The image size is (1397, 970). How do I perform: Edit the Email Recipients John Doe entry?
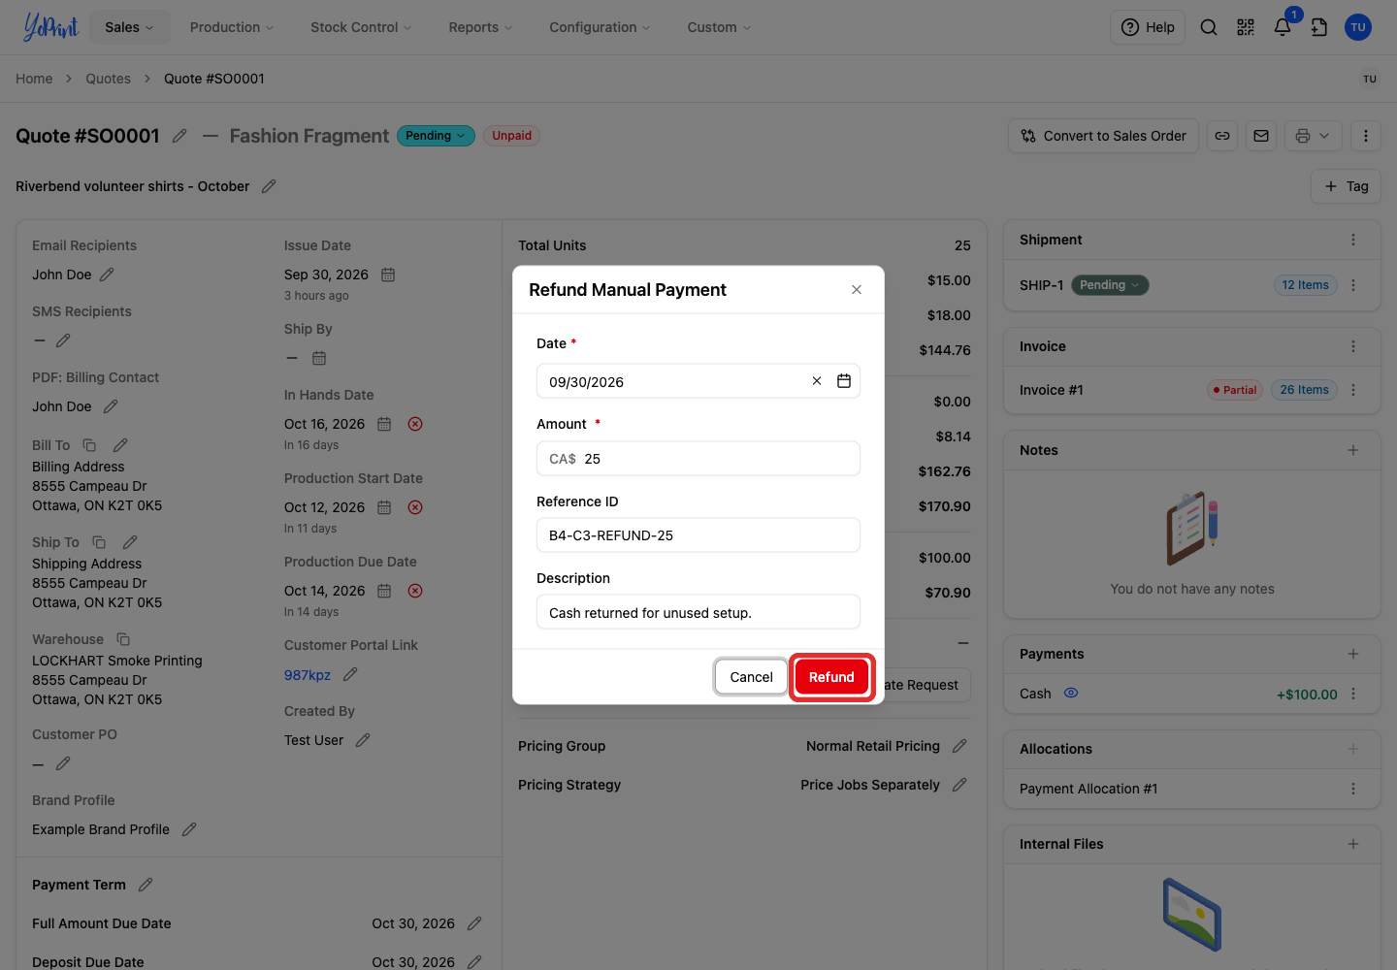(x=107, y=275)
